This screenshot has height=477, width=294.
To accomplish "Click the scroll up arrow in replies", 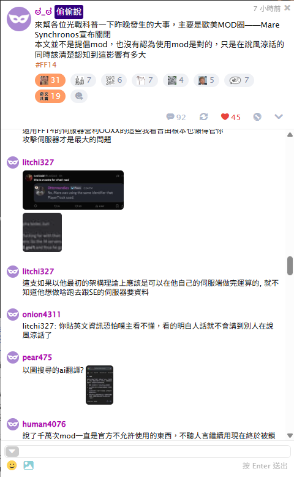I will point(290,134).
